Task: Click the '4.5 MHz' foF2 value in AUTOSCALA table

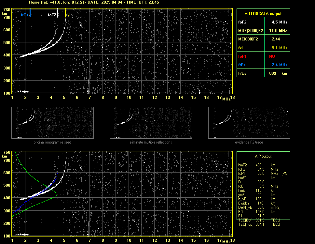Action: pos(280,22)
